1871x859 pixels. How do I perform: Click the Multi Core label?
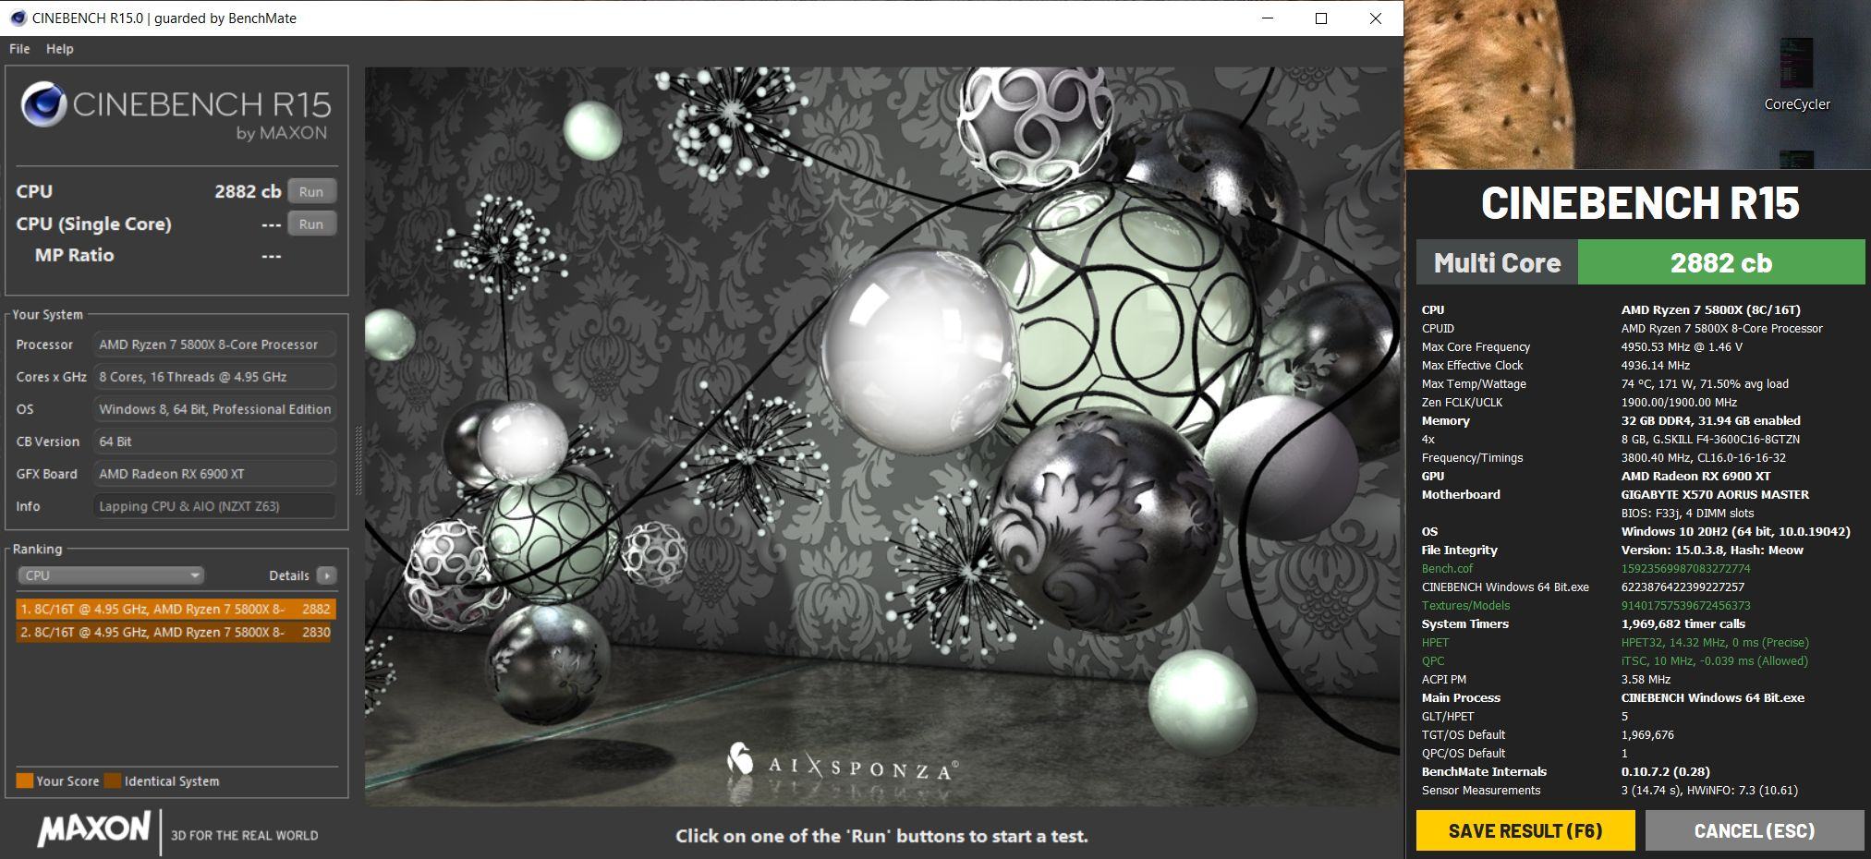pyautogui.click(x=1497, y=263)
